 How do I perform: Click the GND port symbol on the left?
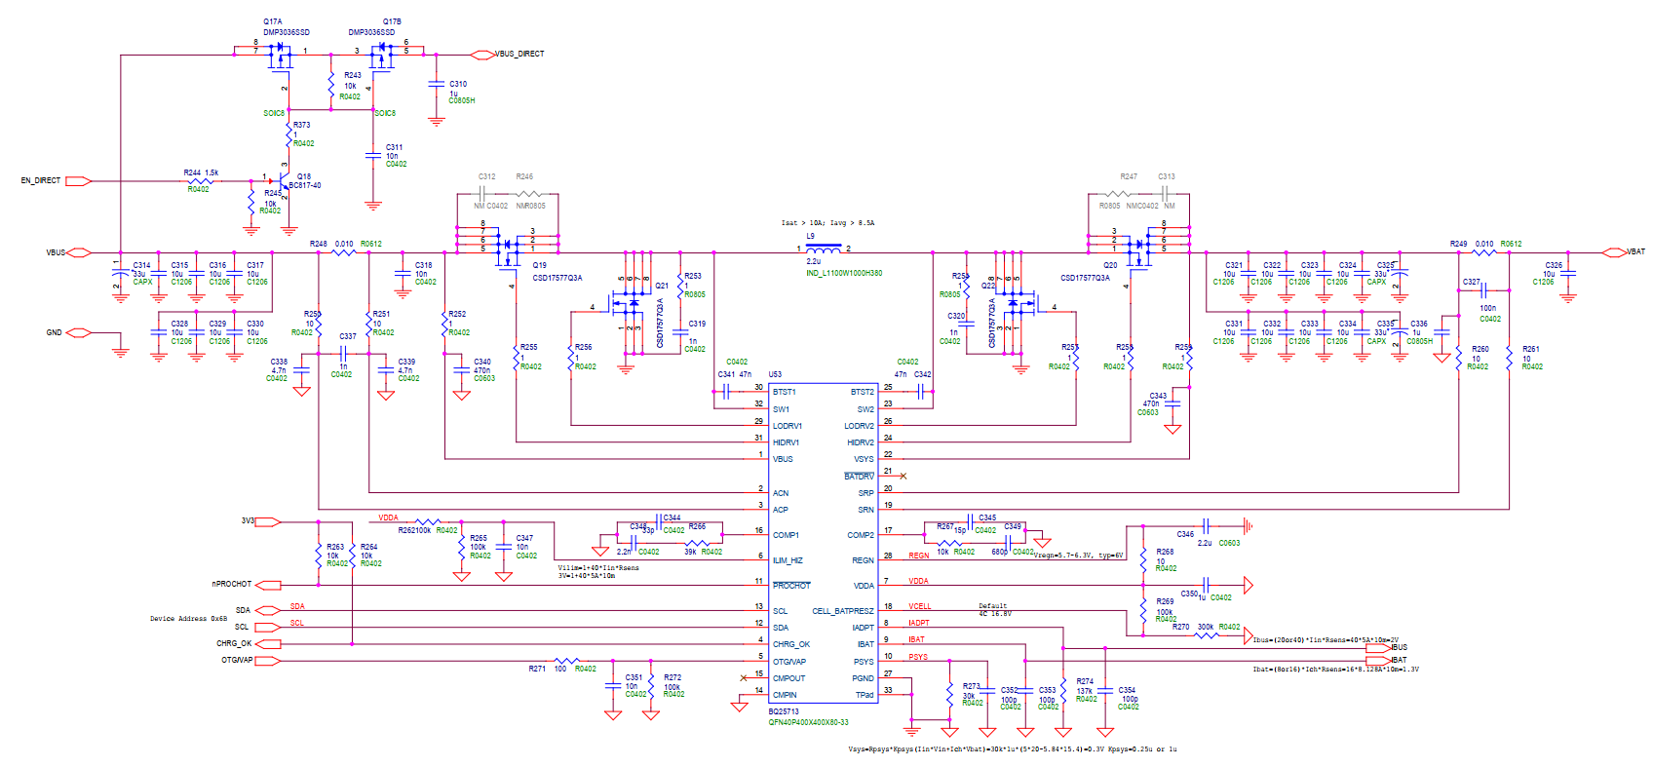click(x=79, y=333)
